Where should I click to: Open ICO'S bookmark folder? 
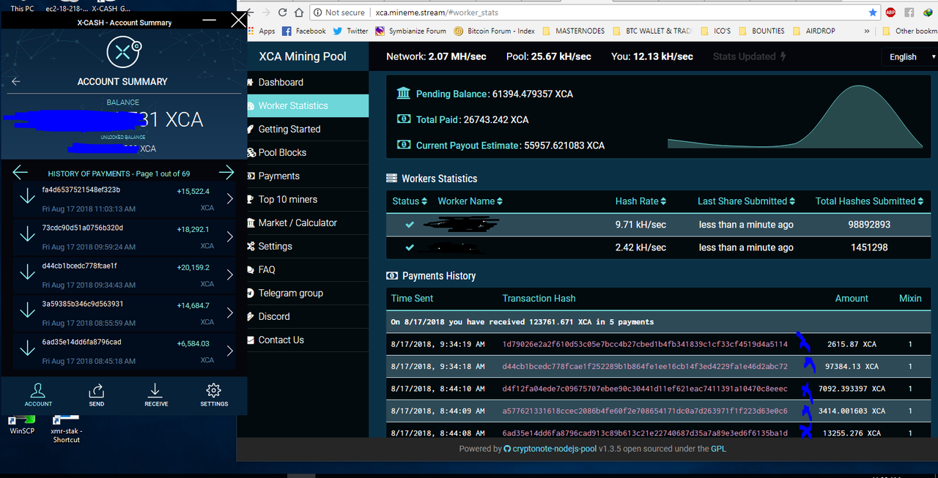click(714, 31)
